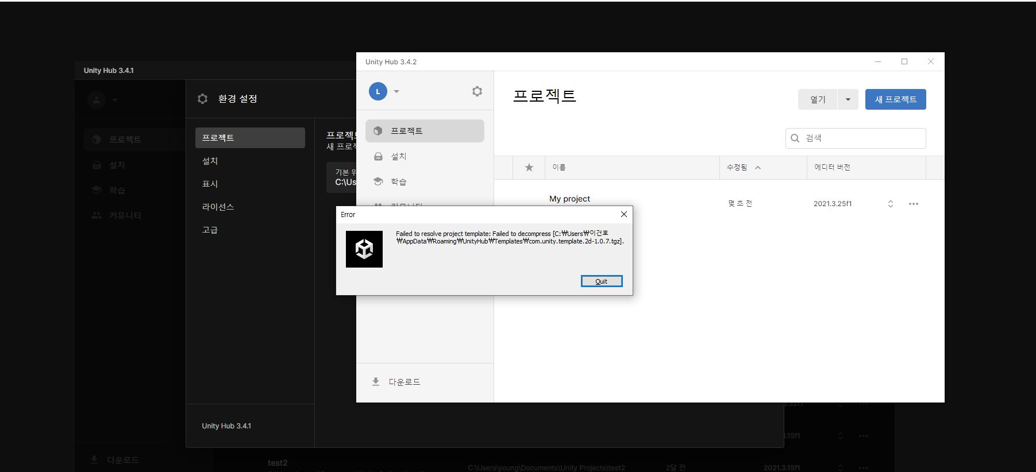1036x472 pixels.
Task: Open the three-dot menu for My project
Action: point(914,204)
